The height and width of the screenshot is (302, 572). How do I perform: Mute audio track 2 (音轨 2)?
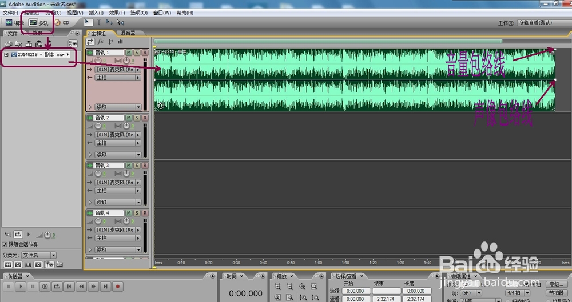click(128, 118)
